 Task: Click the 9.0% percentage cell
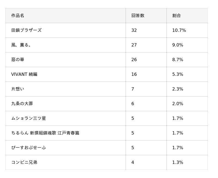(x=178, y=45)
